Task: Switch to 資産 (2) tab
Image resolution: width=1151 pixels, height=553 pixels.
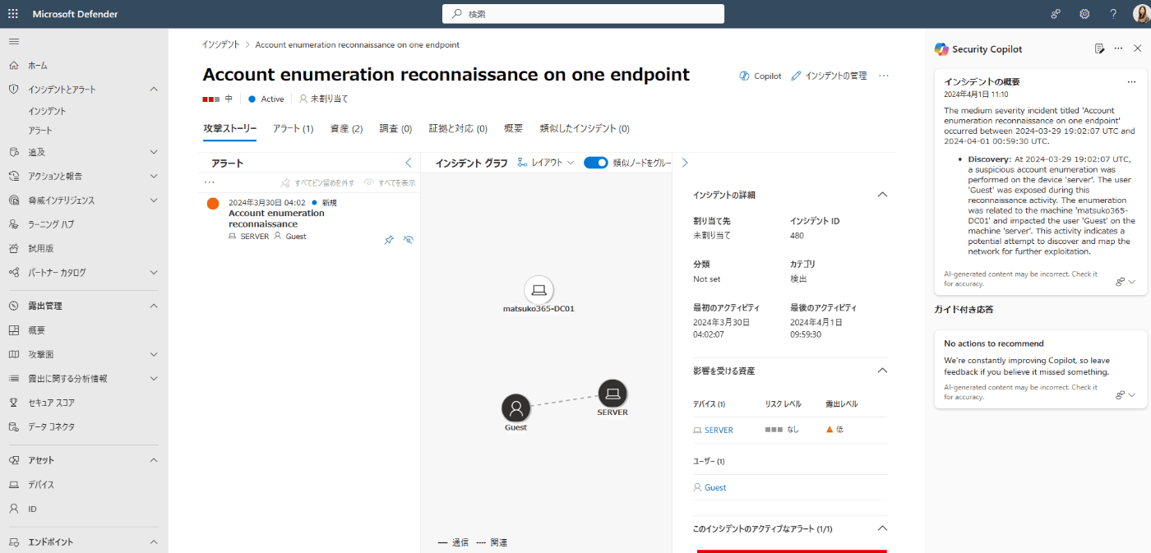Action: click(346, 128)
